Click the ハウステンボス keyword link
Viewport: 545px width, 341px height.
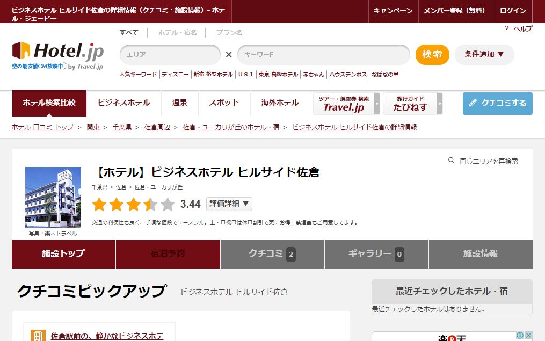point(348,75)
